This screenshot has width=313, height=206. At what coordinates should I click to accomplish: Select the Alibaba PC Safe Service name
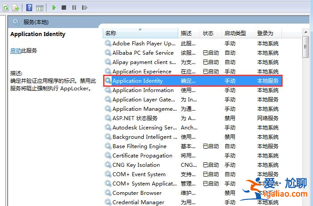coord(143,53)
